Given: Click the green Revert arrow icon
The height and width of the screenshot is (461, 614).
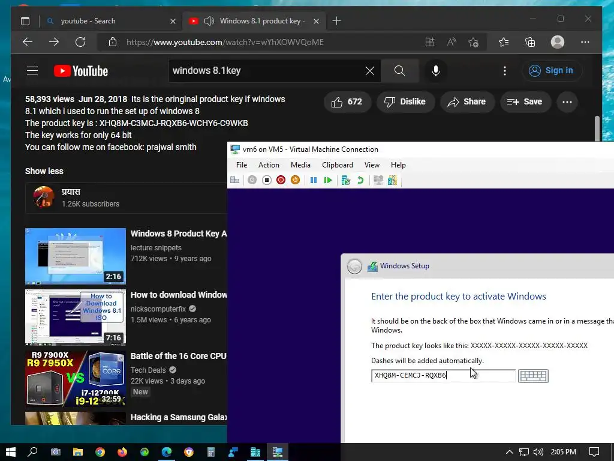Looking at the screenshot, I should (x=360, y=180).
